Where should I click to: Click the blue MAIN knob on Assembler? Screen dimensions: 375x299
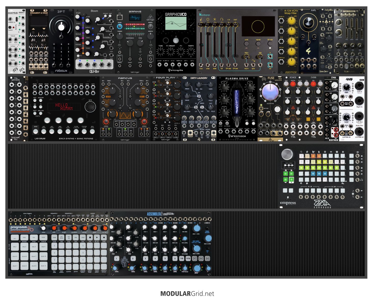click(x=197, y=268)
